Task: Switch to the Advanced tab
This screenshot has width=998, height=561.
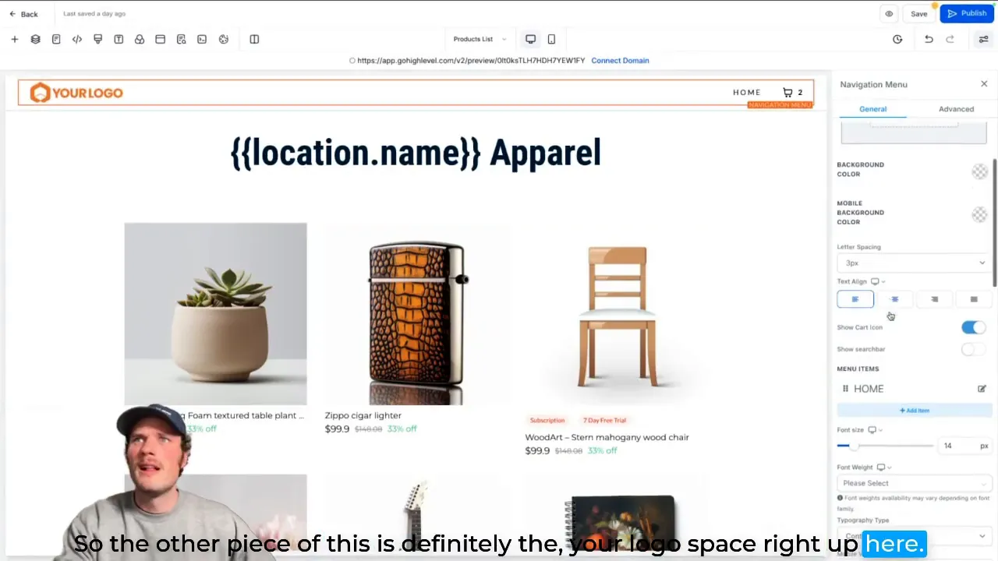Action: (x=956, y=109)
